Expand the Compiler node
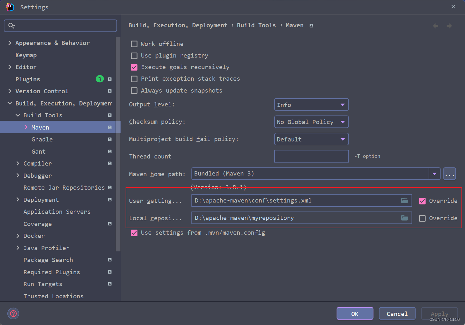465x325 pixels. [x=18, y=163]
